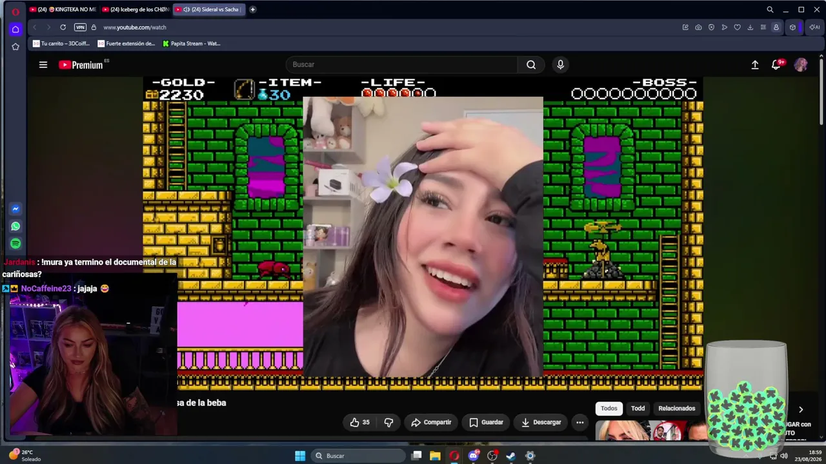
Task: Go forward to the next page
Action: (x=48, y=27)
